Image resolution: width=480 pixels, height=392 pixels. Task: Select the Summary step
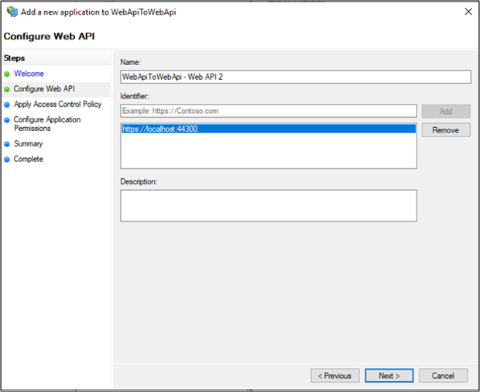pyautogui.click(x=28, y=143)
